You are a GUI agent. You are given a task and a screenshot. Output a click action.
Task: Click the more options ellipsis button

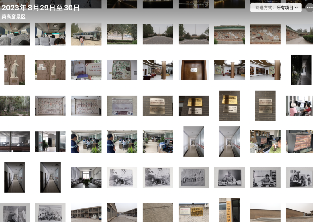coord(309,8)
